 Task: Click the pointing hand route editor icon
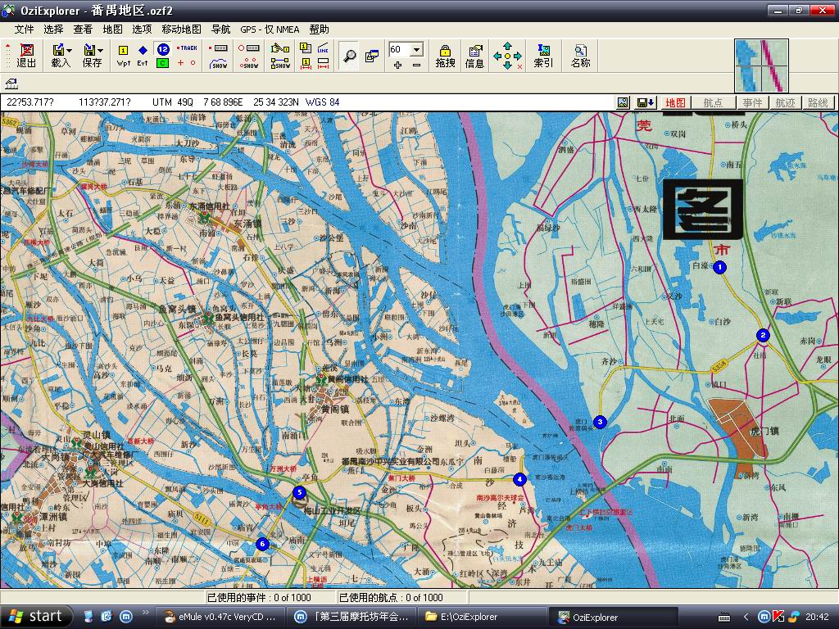tap(280, 48)
